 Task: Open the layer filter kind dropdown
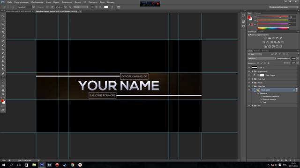(x=255, y=54)
